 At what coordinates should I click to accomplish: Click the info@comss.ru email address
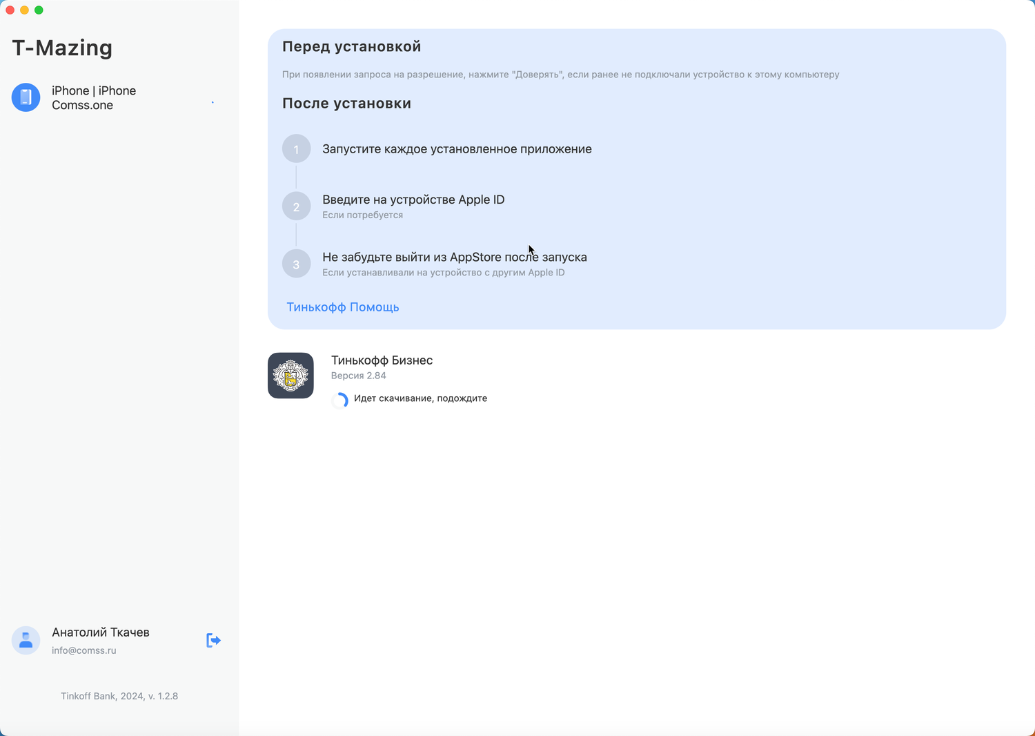point(84,650)
